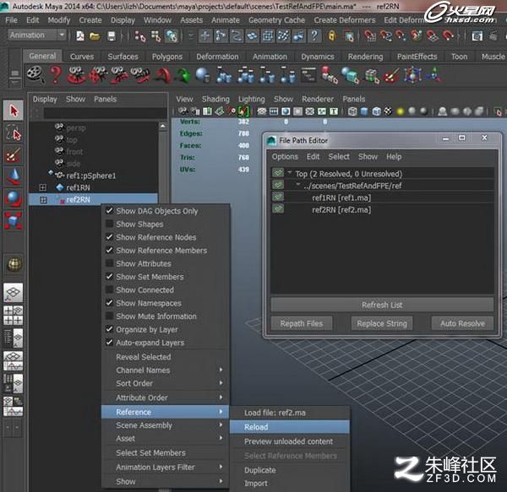Click the globe icon in the toolbox

click(x=14, y=264)
